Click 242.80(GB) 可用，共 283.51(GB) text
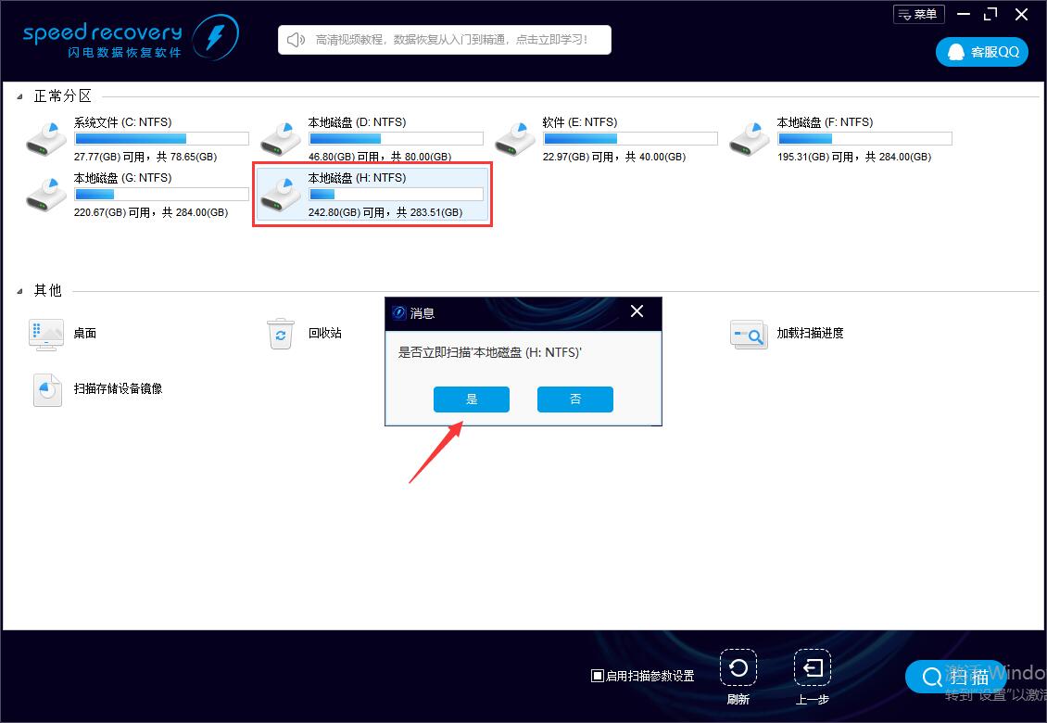The image size is (1047, 723). 385,212
